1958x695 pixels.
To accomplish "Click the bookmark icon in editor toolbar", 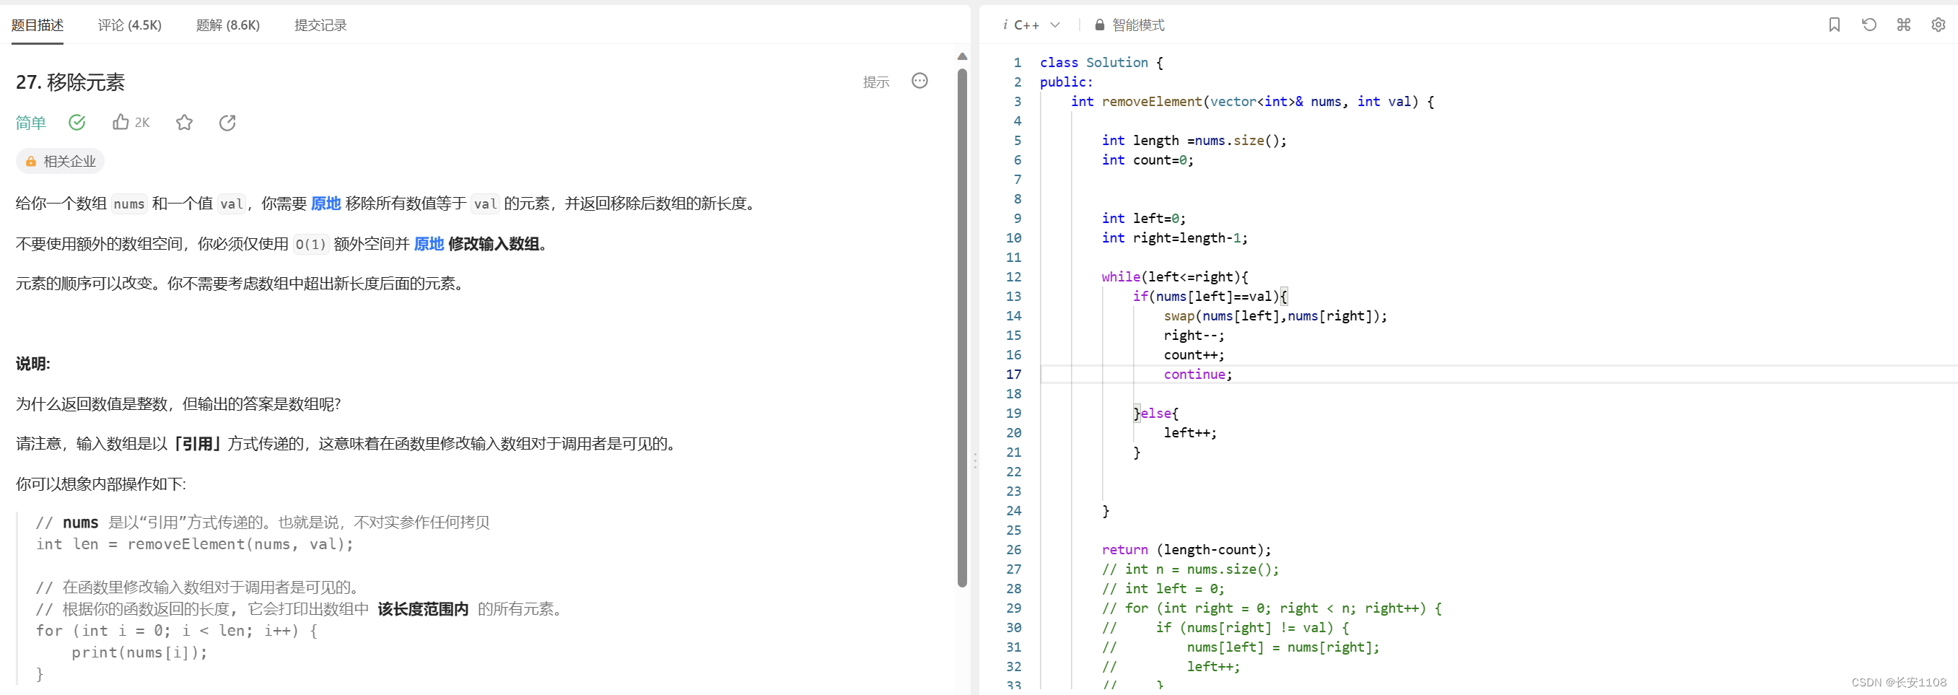I will point(1834,25).
